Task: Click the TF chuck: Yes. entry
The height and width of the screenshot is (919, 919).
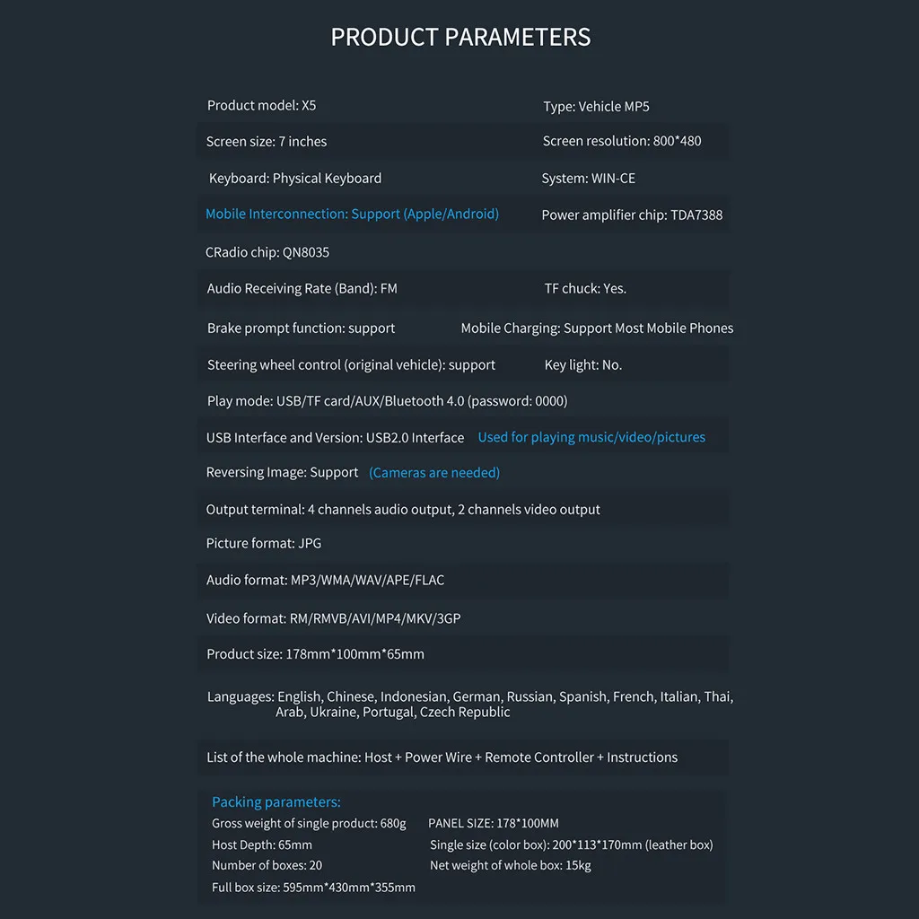Action: point(585,289)
